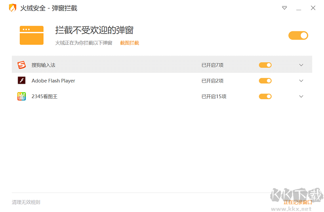Viewport: 324px width, 212px height.
Task: Click the 清理无效规则 link
Action: 26,202
